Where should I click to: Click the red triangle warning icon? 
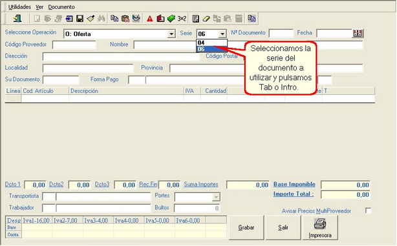(150, 19)
